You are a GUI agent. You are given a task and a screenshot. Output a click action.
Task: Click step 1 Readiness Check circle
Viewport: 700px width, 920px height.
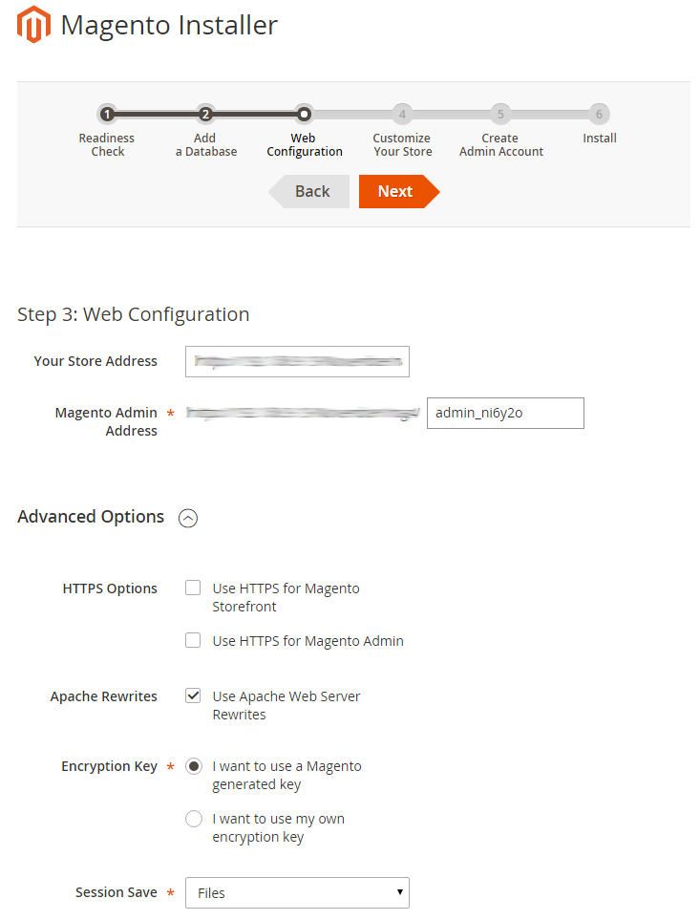pyautogui.click(x=107, y=114)
